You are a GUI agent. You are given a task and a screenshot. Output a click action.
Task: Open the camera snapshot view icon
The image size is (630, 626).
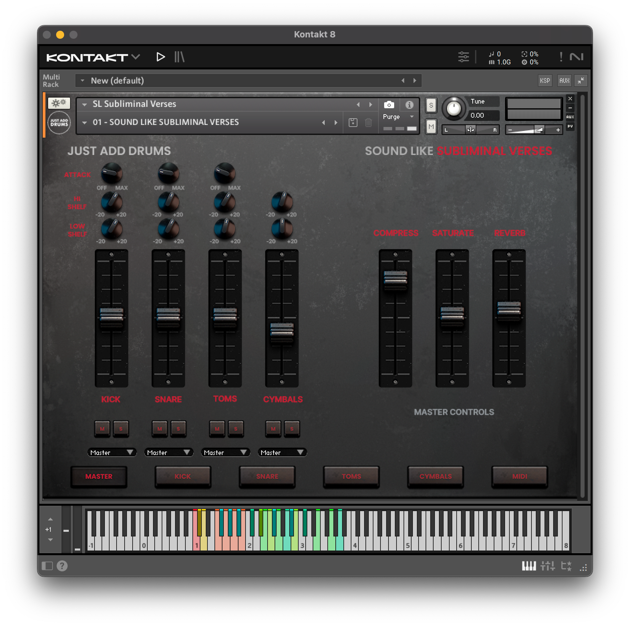[x=389, y=105]
